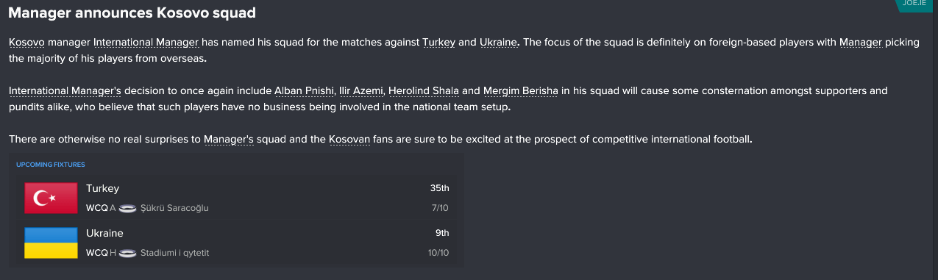
Task: Select the Turkey fixture row
Action: point(237,198)
